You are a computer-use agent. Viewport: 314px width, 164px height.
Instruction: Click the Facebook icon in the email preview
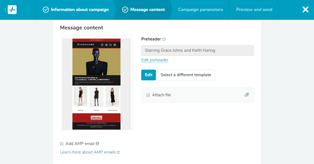pos(102,45)
